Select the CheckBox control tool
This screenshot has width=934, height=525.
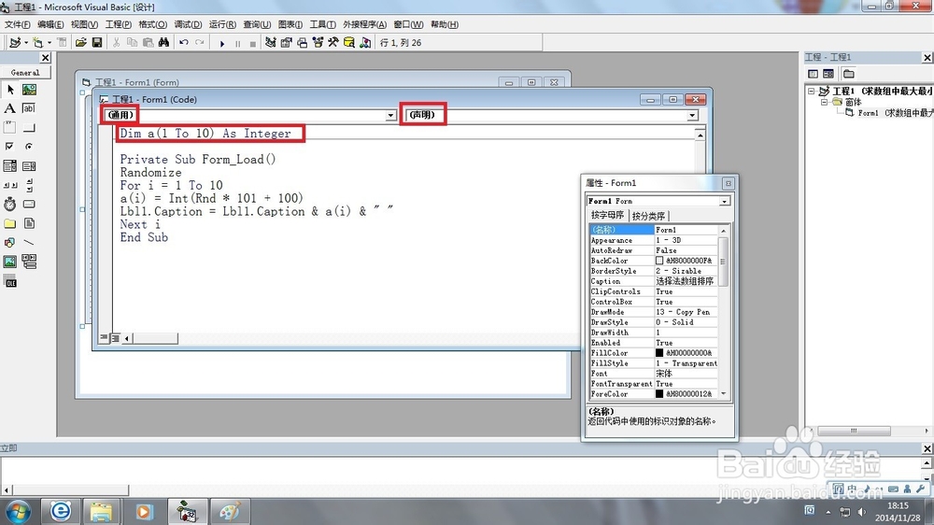coord(10,147)
